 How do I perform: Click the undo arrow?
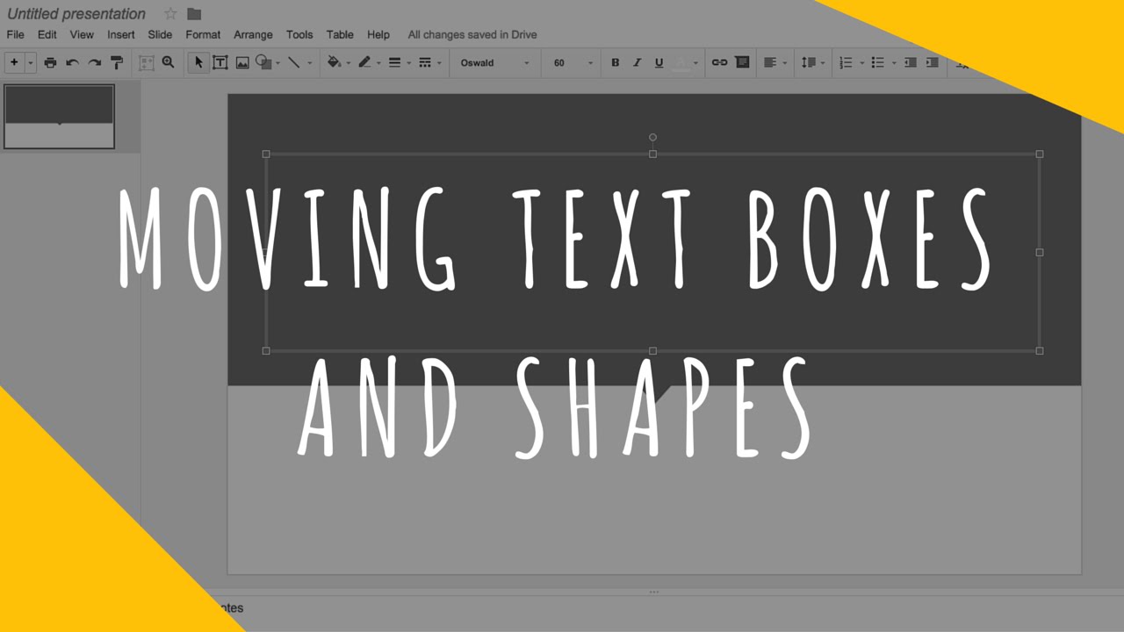[x=72, y=62]
